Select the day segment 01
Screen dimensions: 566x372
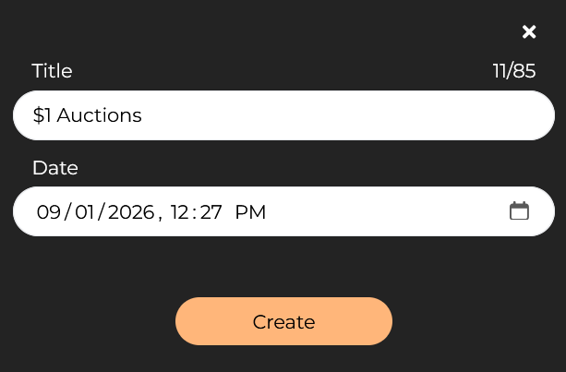coord(85,211)
